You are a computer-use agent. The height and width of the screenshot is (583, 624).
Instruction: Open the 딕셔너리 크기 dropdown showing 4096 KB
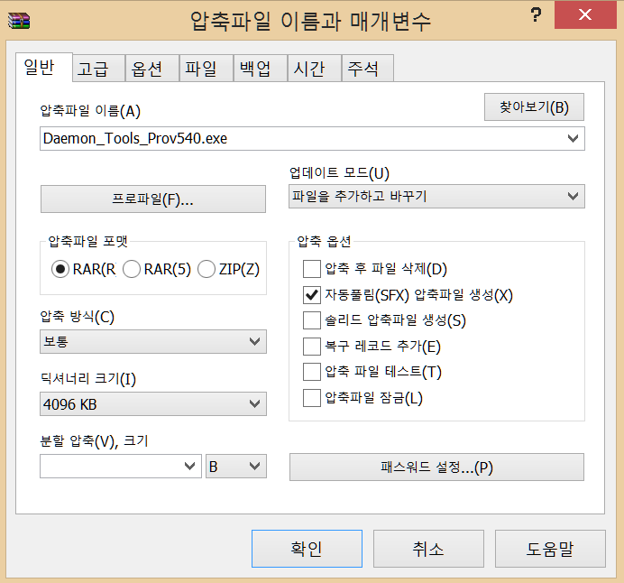point(153,404)
